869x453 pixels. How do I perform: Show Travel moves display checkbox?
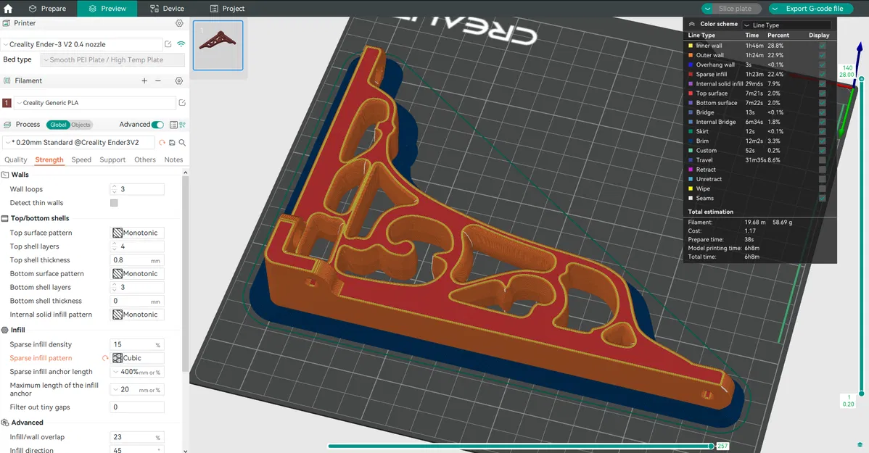click(x=823, y=160)
